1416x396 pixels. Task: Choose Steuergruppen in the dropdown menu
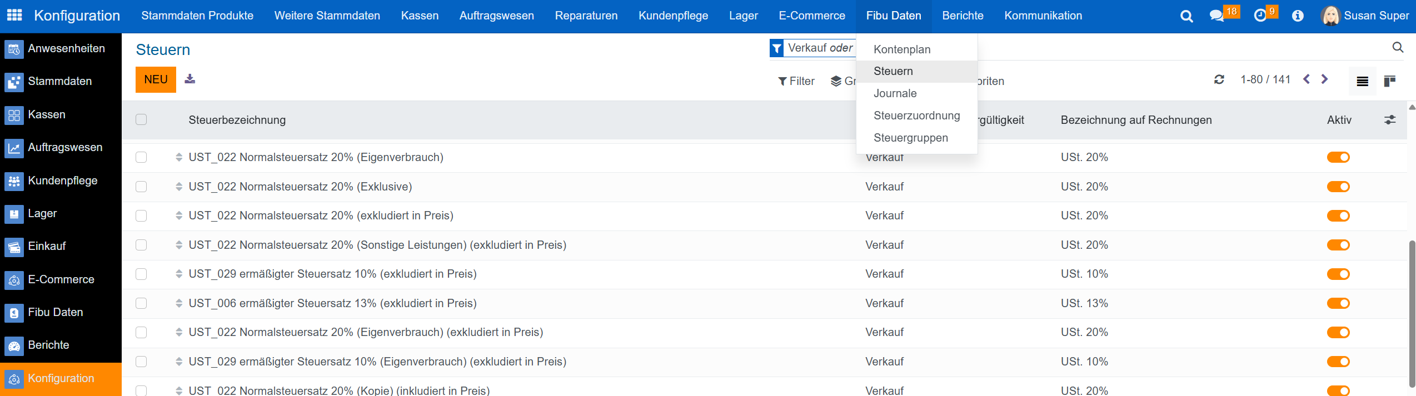911,138
